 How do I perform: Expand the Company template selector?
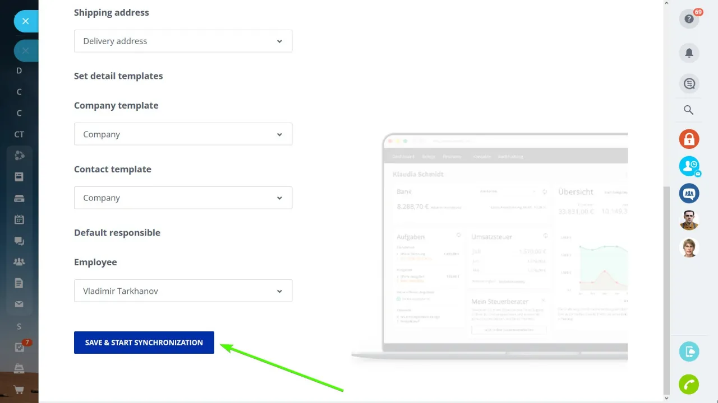coord(183,134)
